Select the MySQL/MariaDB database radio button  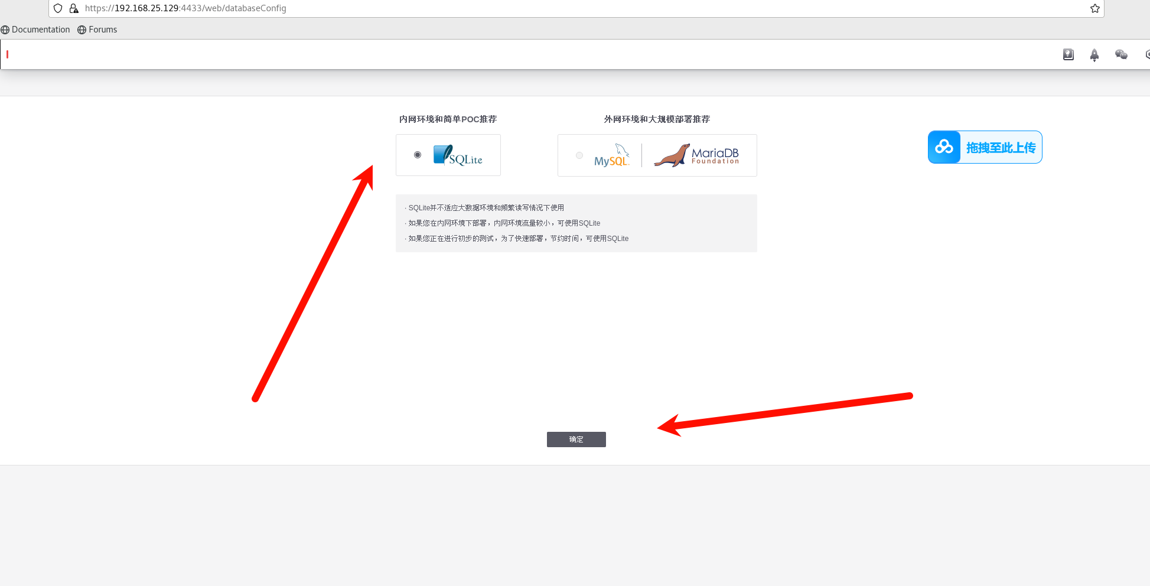pos(579,155)
